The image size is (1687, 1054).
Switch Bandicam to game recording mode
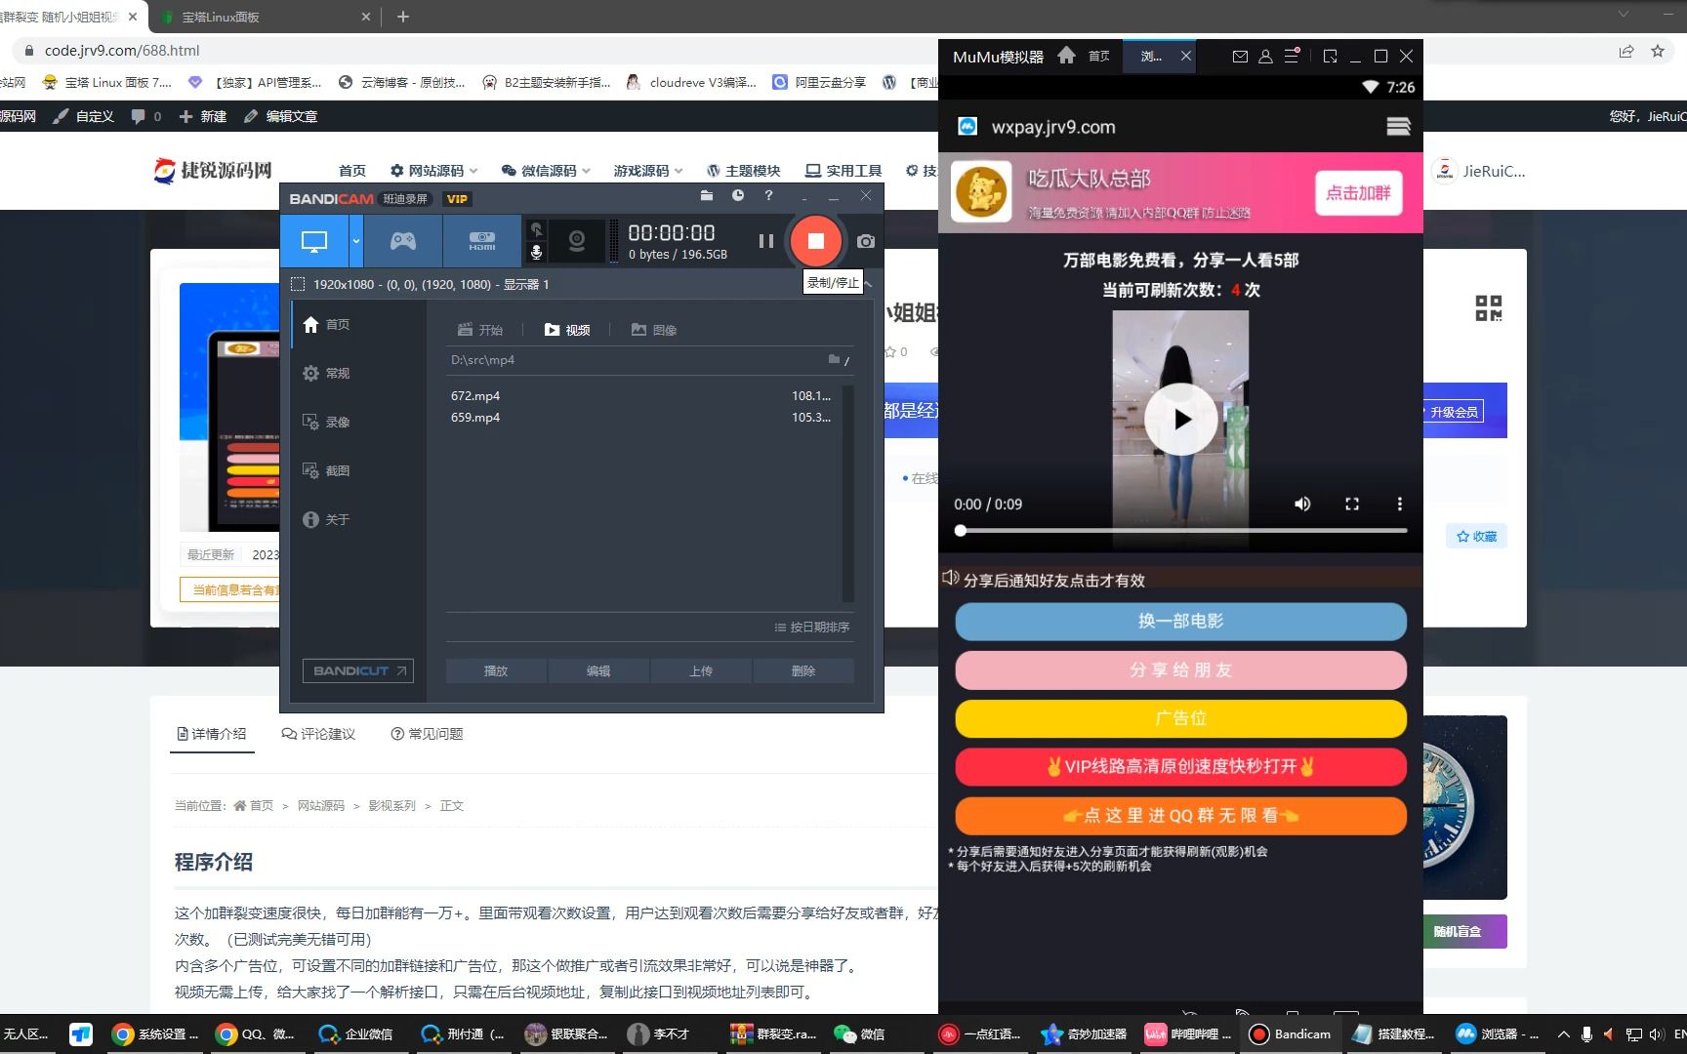tap(403, 241)
